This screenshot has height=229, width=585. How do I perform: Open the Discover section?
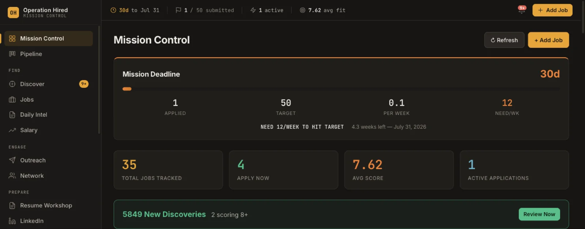[x=49, y=84]
